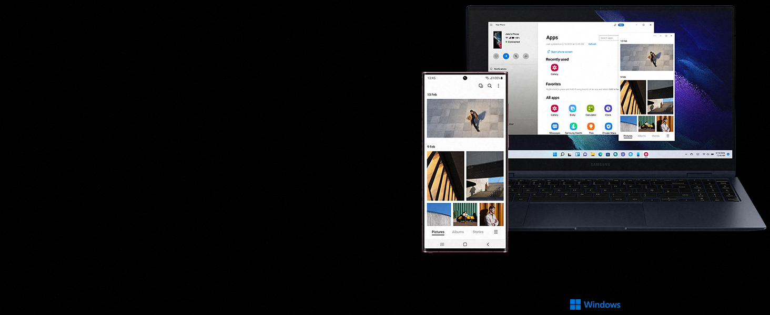Open the phone gallery hamburger menu
The width and height of the screenshot is (770, 315).
click(495, 232)
